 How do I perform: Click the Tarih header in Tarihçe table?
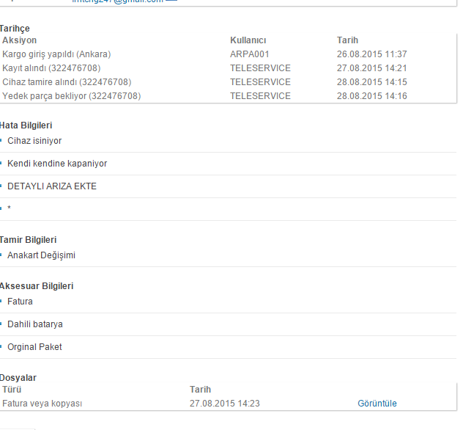pyautogui.click(x=347, y=40)
